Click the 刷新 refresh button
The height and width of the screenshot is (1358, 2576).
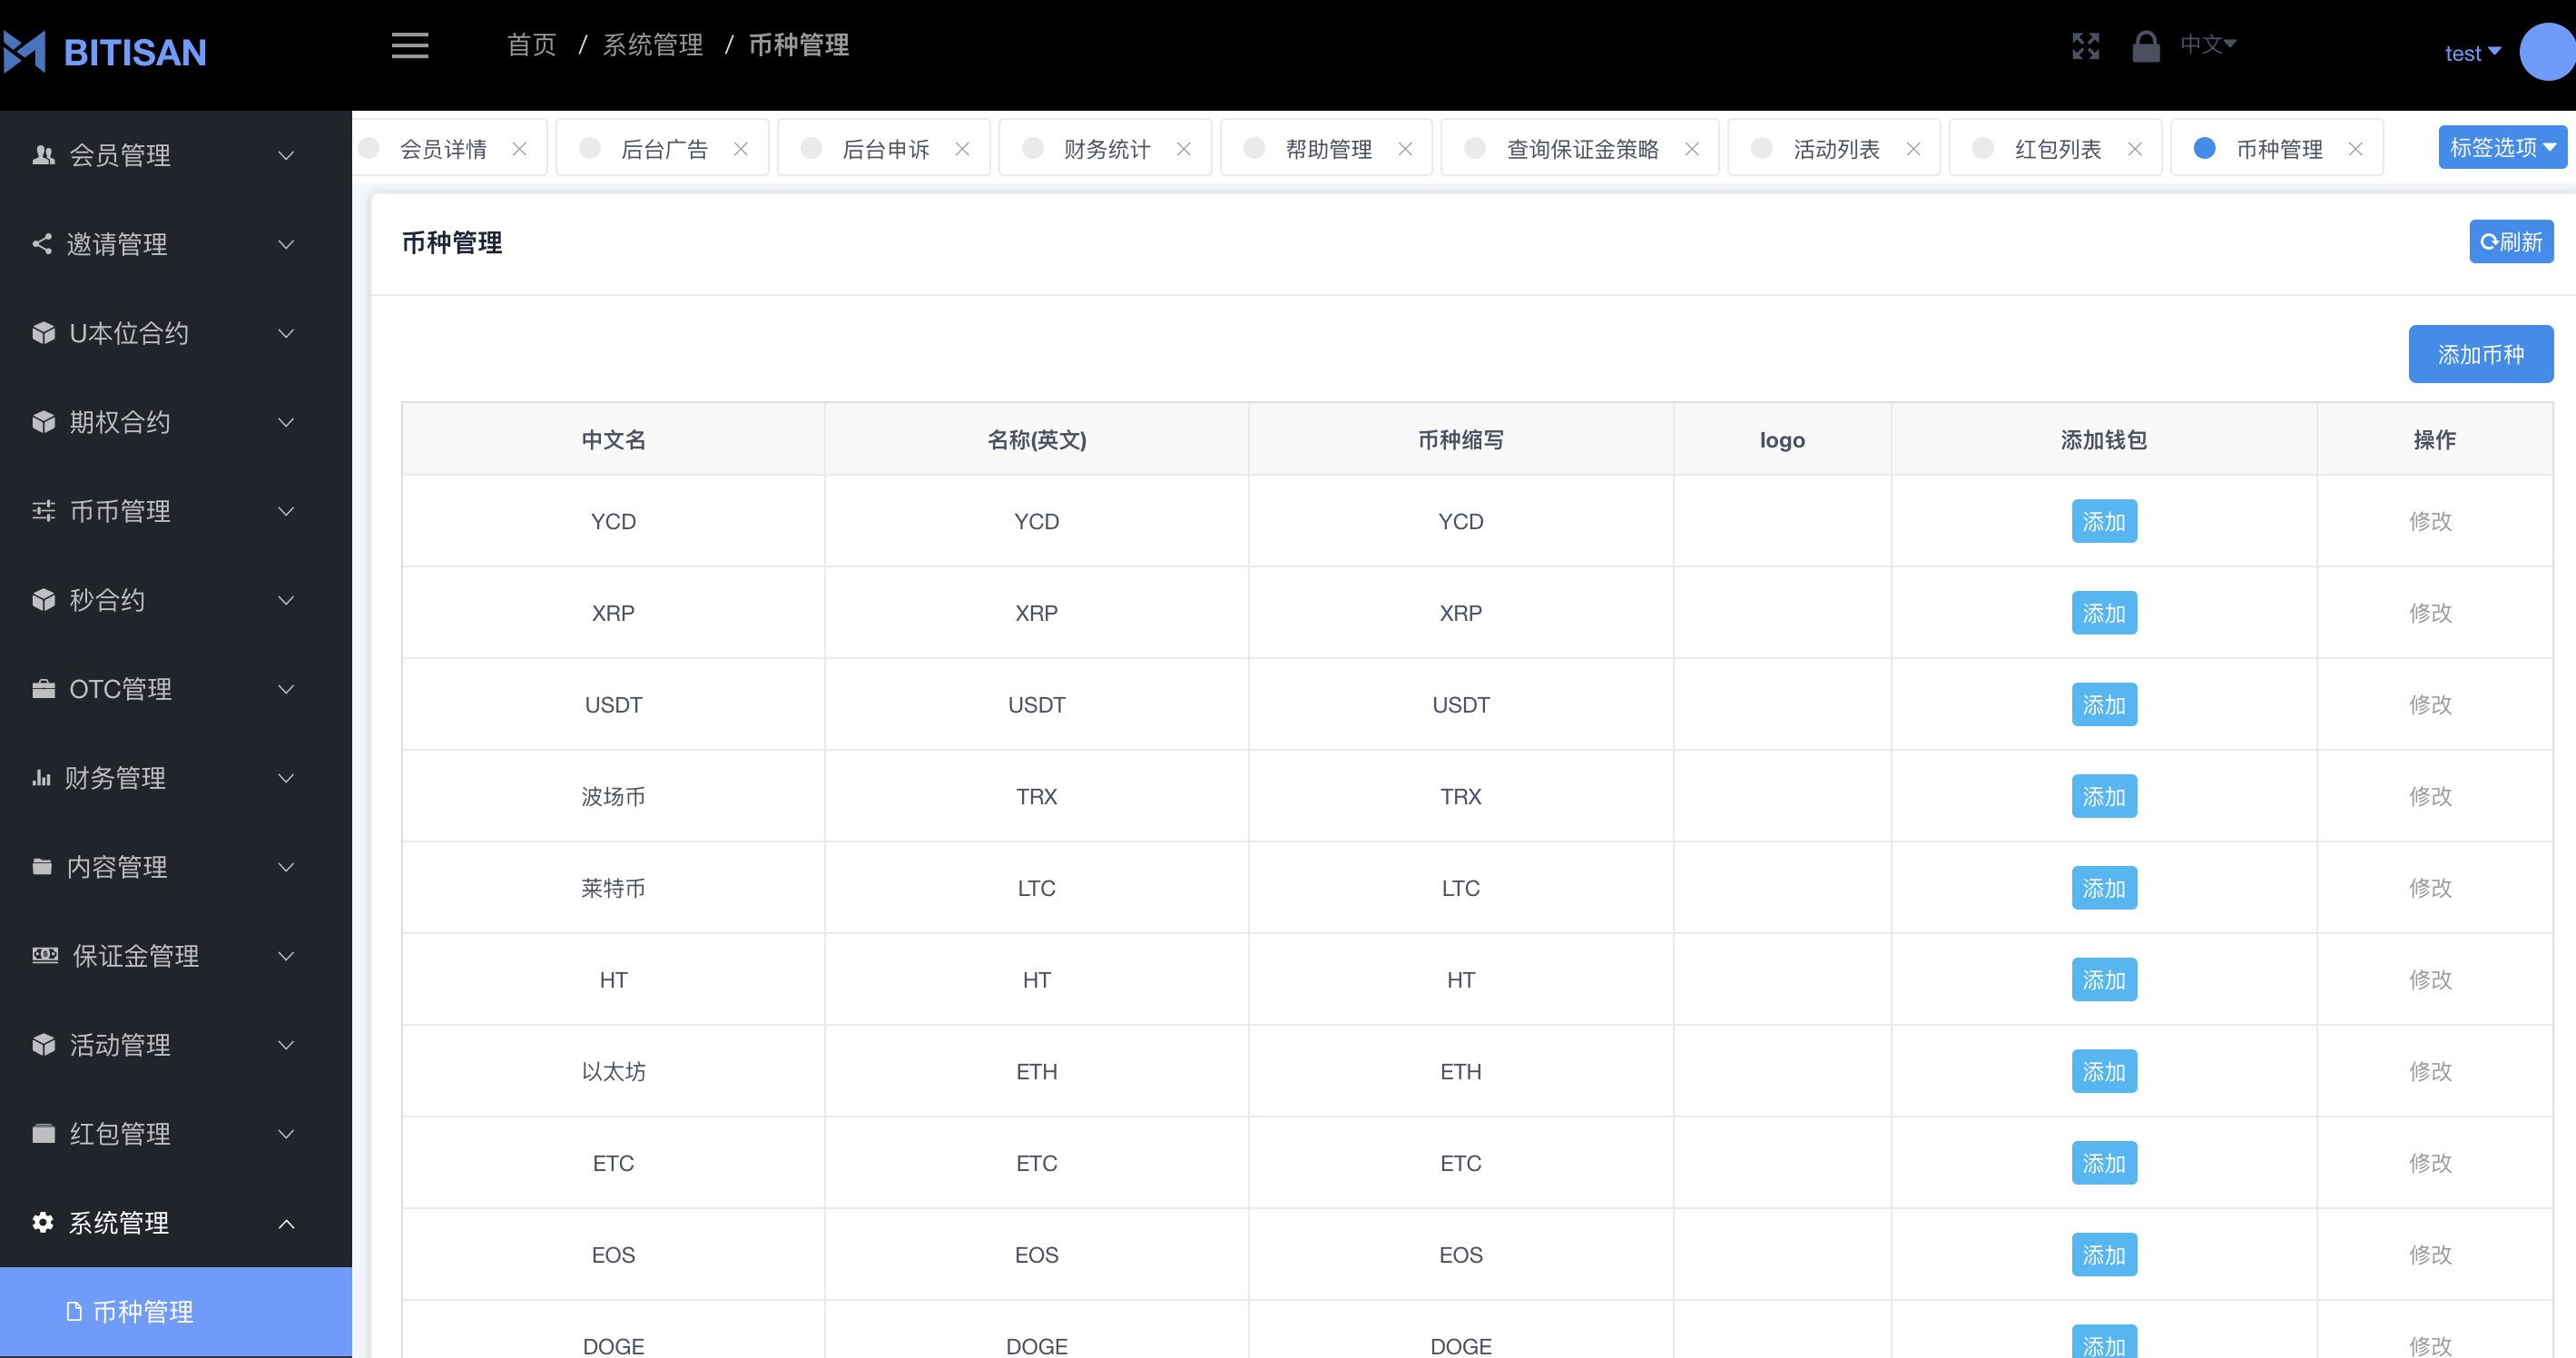tap(2511, 242)
